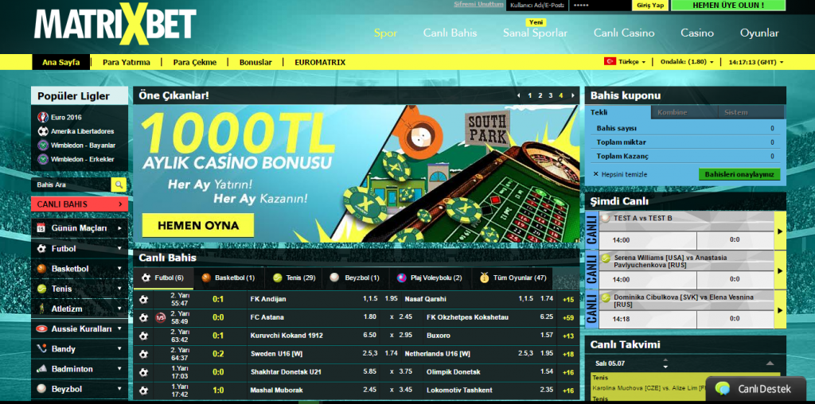Click the magnifier search button beside Bahis Ara
This screenshot has height=404, width=815.
tap(119, 185)
